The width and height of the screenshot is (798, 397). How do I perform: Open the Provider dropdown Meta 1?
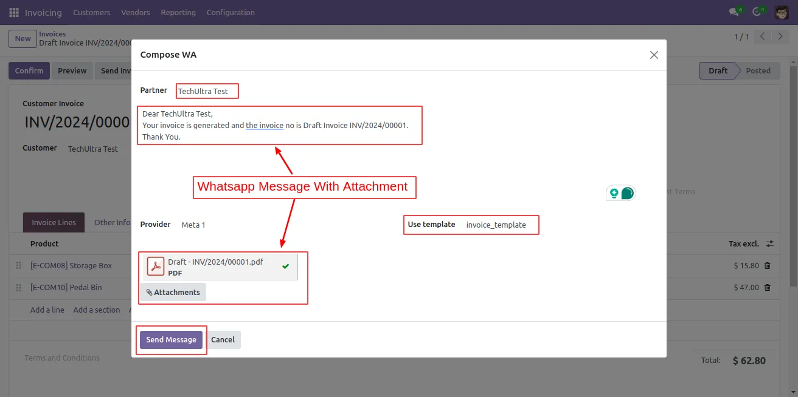193,225
